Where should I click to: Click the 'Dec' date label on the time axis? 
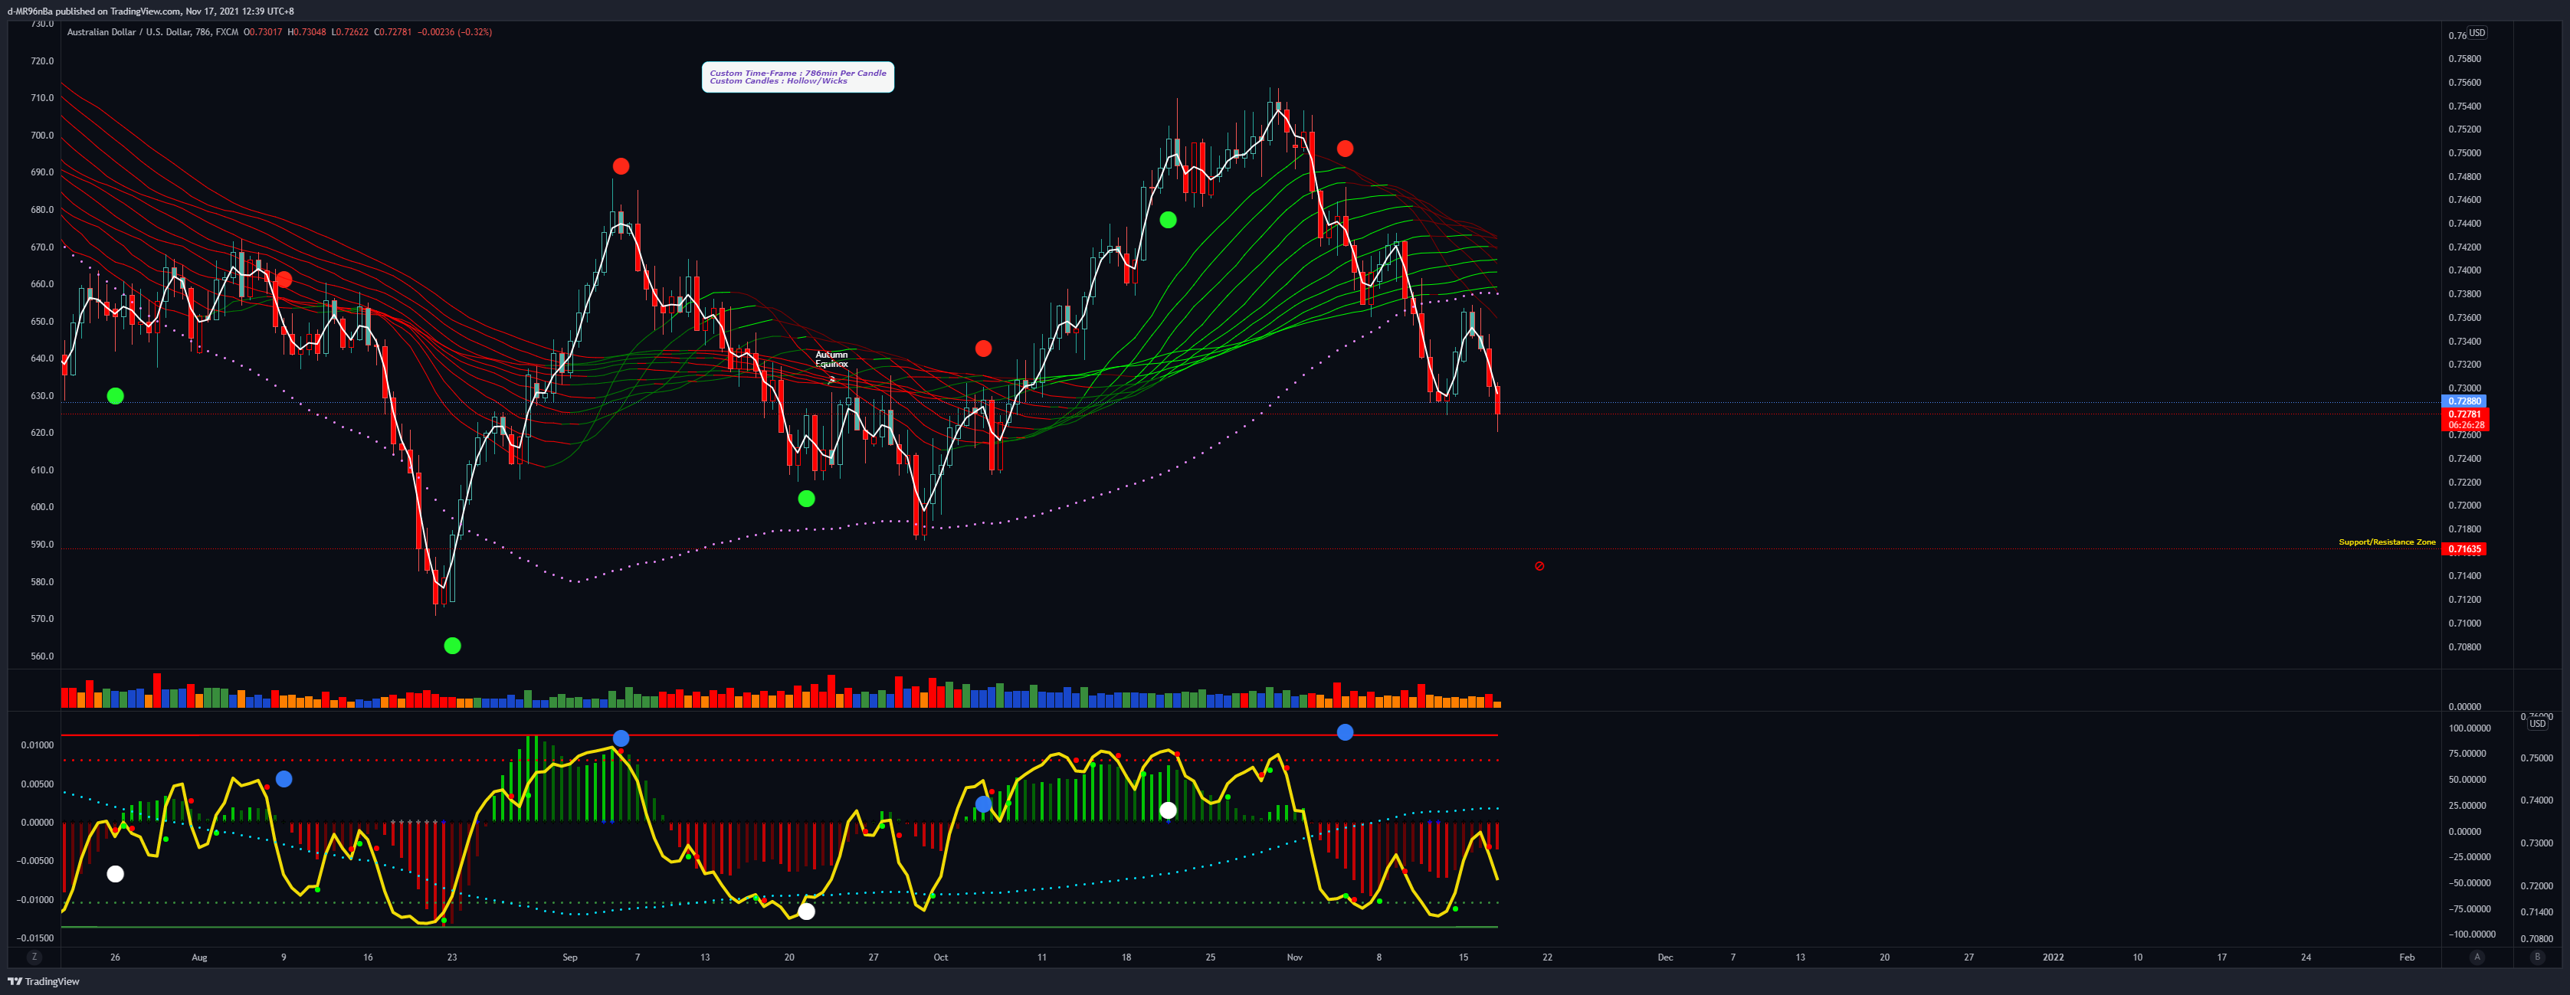(x=1665, y=958)
